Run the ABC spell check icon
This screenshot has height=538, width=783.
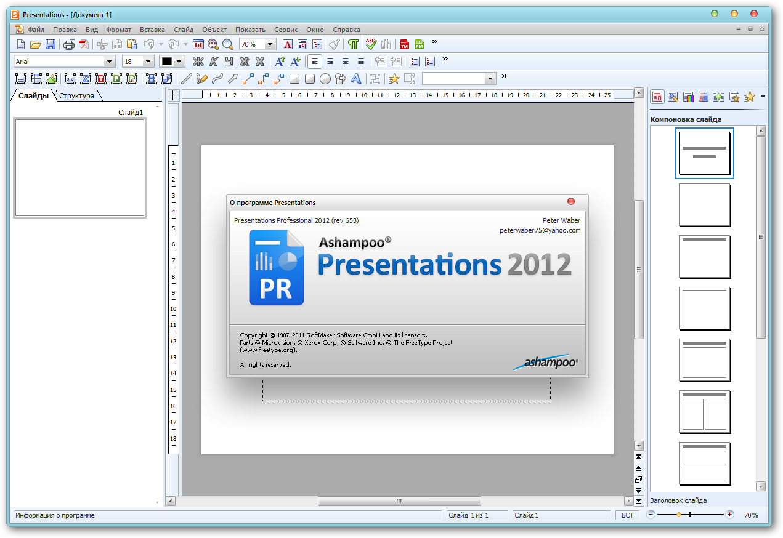pos(370,44)
